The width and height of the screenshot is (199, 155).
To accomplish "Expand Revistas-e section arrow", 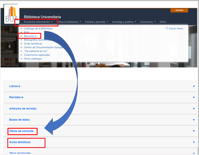I will pos(194,97).
